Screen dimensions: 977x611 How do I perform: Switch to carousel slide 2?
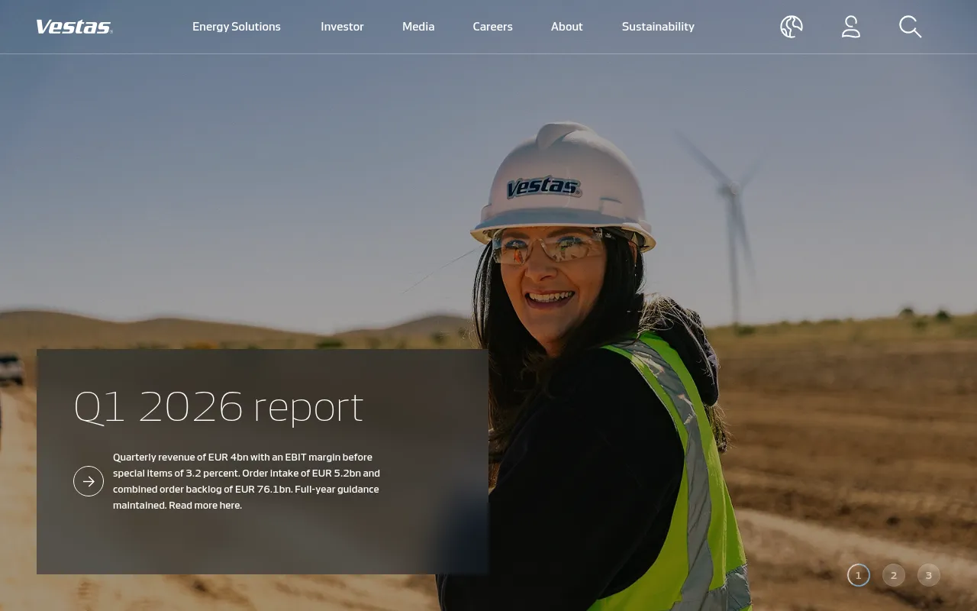point(894,575)
